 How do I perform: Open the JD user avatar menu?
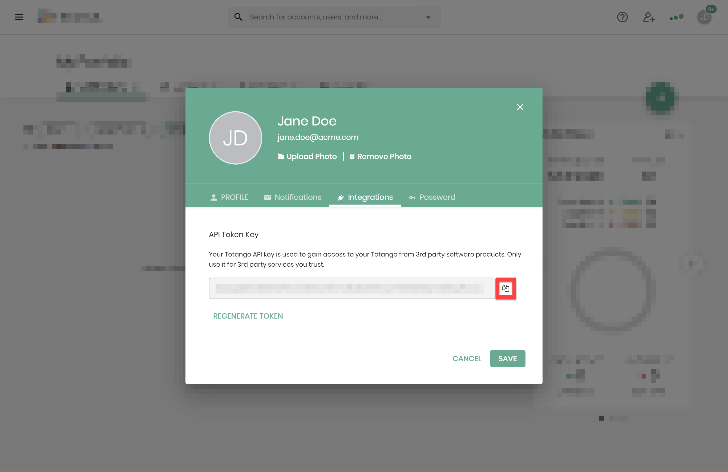[704, 17]
